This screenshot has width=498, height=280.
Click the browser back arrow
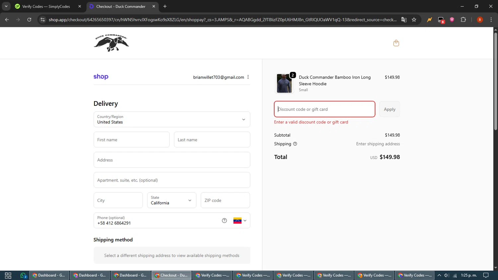click(x=7, y=20)
